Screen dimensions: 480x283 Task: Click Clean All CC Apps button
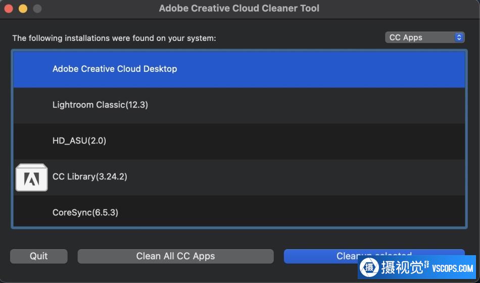point(175,256)
